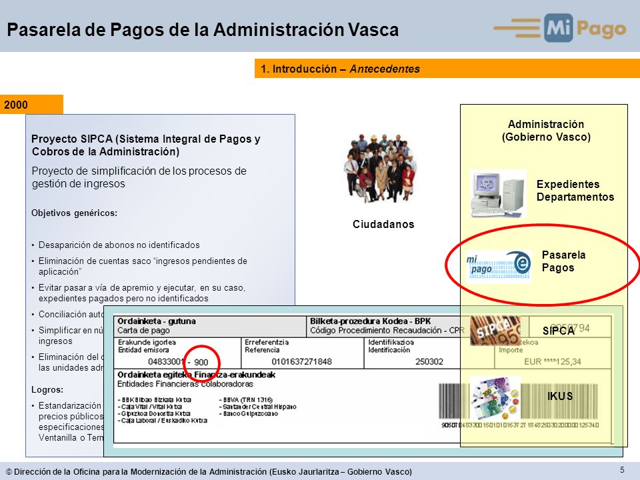Click the MiPago logo in the header
The width and height of the screenshot is (640, 480).
(x=559, y=28)
